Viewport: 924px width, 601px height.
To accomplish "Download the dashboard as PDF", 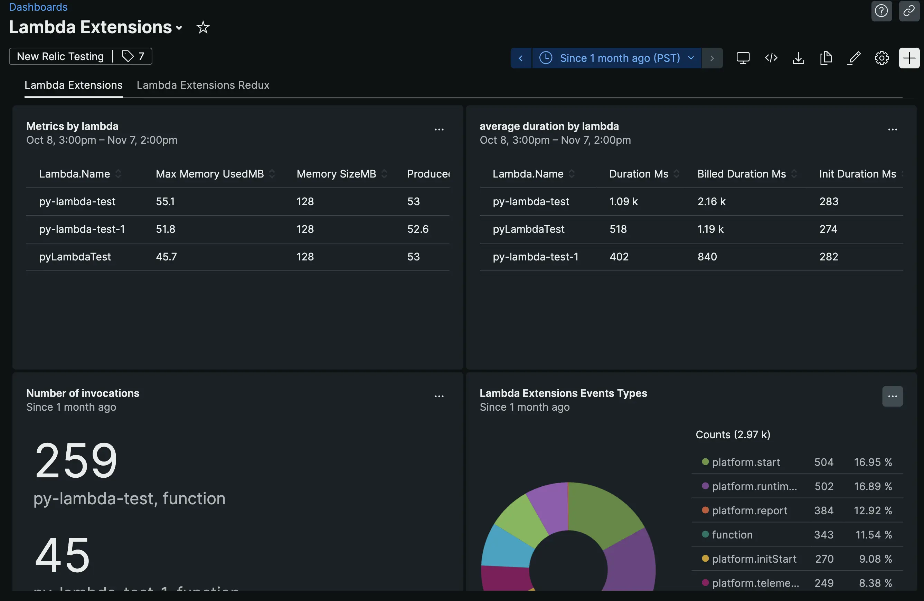I will (x=798, y=58).
